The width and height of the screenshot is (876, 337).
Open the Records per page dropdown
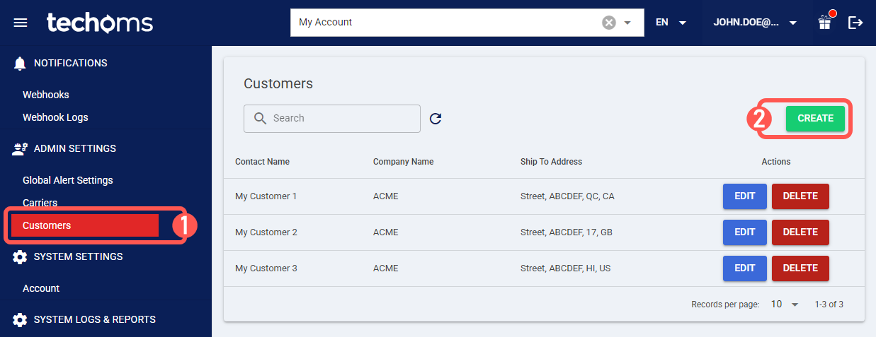pos(785,305)
